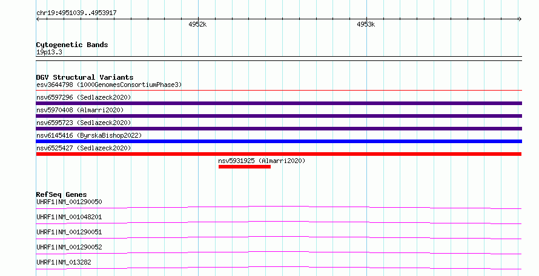
Task: Open variant nsv6525427 (Sedlazeck2020) label
Action: [84, 148]
